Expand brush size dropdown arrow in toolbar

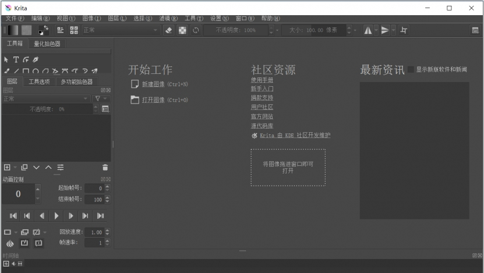(355, 30)
